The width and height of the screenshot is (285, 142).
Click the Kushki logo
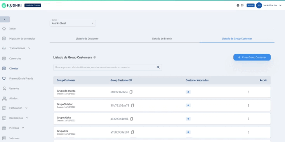pyautogui.click(x=11, y=5)
